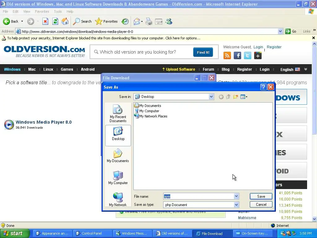Click the Save As help question button
Viewport: 317px width, 238px height.
click(263, 87)
